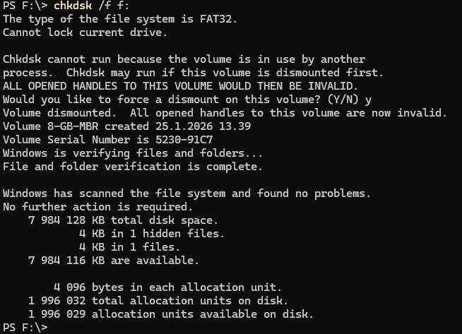Click the "4 096 bytes in each allocation unit" line
This screenshot has height=334, width=462.
167,287
